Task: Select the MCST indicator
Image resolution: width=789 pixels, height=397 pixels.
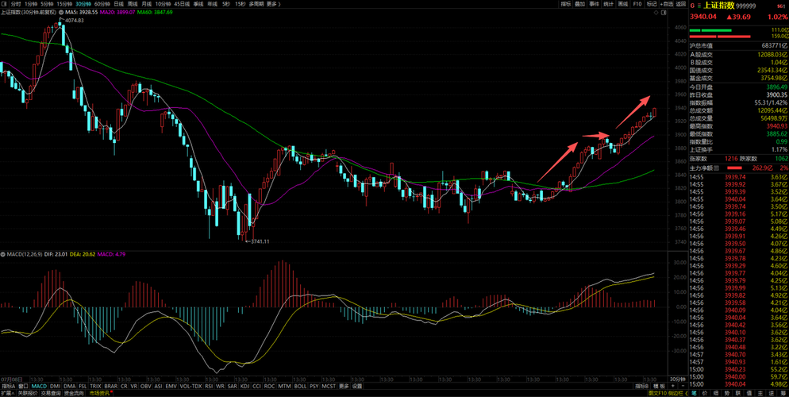Action: 329,386
